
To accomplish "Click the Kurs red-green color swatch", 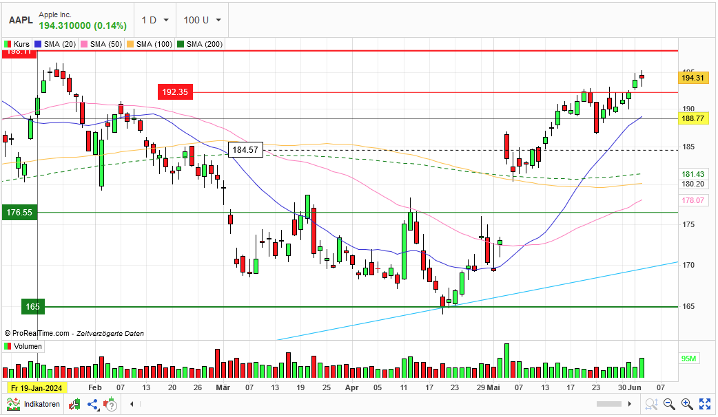I will click(8, 44).
